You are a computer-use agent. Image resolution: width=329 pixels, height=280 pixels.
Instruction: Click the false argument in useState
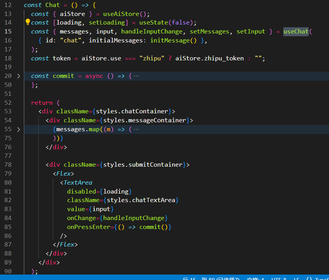(181, 23)
